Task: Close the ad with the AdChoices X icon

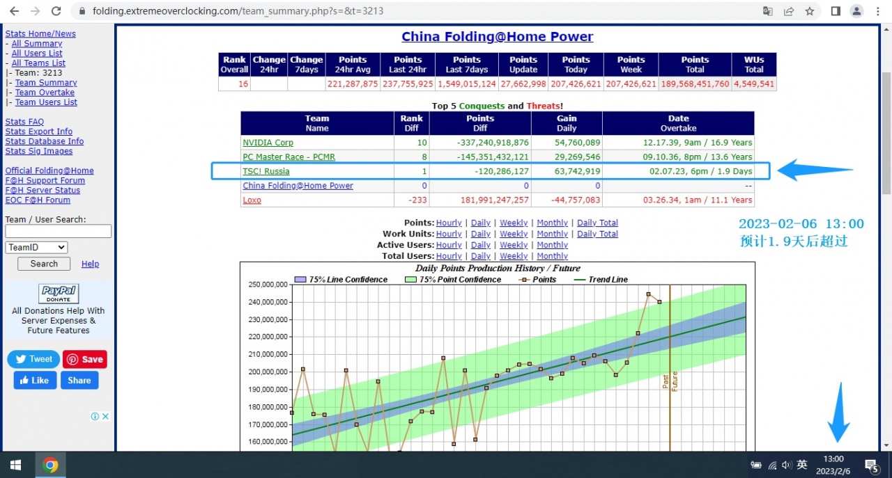Action: point(106,416)
